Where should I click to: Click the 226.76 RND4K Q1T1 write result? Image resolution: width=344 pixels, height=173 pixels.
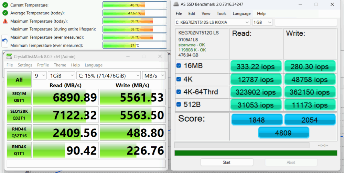point(132,150)
